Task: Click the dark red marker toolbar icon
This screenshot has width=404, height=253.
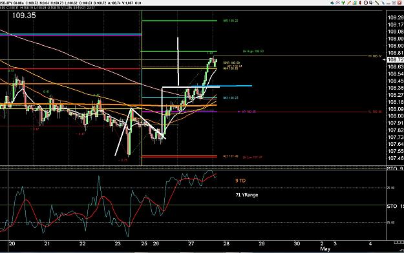Action: [x=360, y=3]
